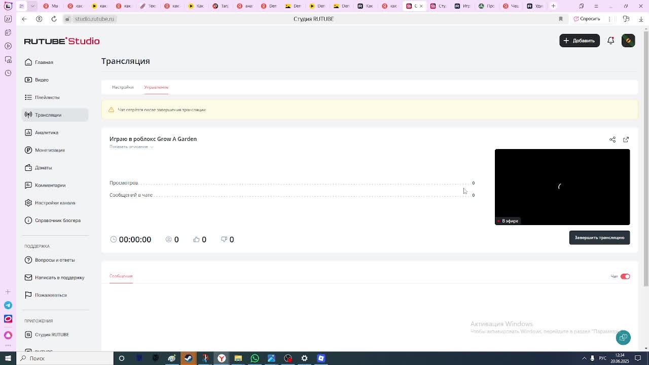Image resolution: width=649 pixels, height=365 pixels.
Task: Switch to the Настройки tab
Action: point(123,87)
